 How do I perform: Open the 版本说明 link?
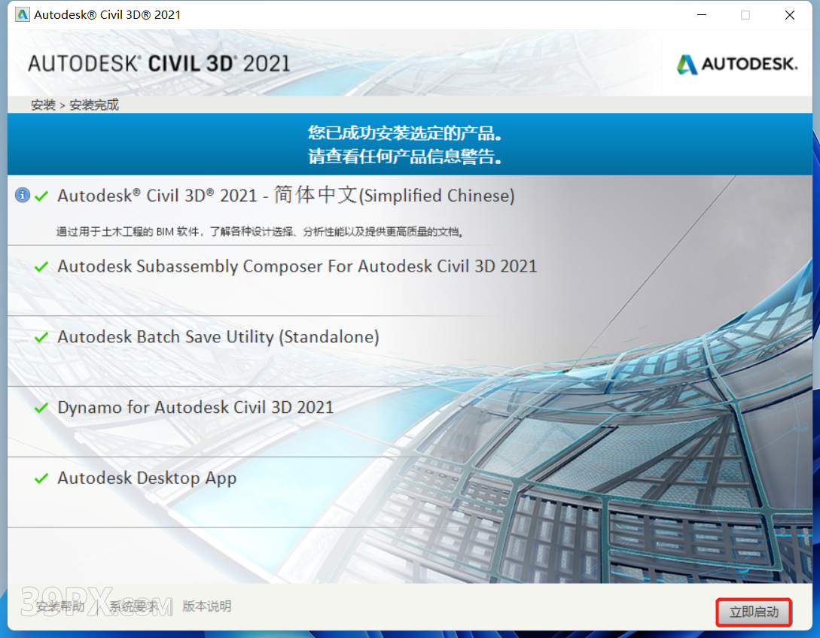[206, 606]
